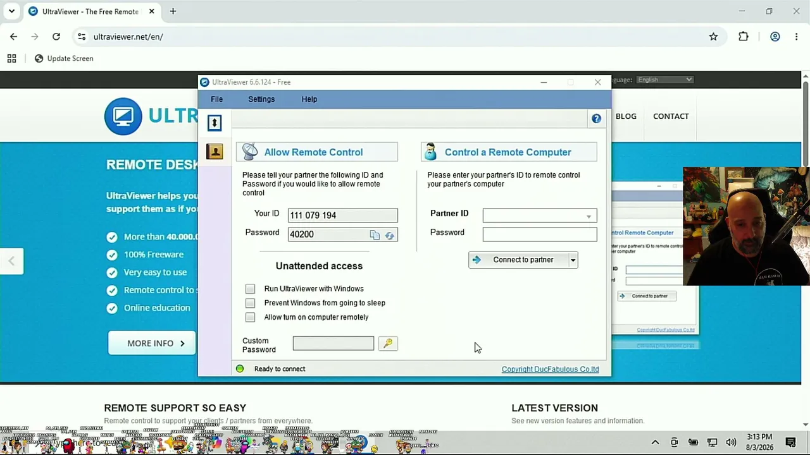810x455 pixels.
Task: Open the three-dot browser menu
Action: point(797,37)
